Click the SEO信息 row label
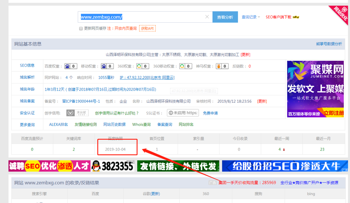The width and height of the screenshot is (350, 203). [x=27, y=66]
